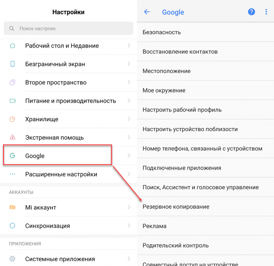The width and height of the screenshot is (274, 266).
Task: Open the Безопасность entry
Action: coord(162,32)
